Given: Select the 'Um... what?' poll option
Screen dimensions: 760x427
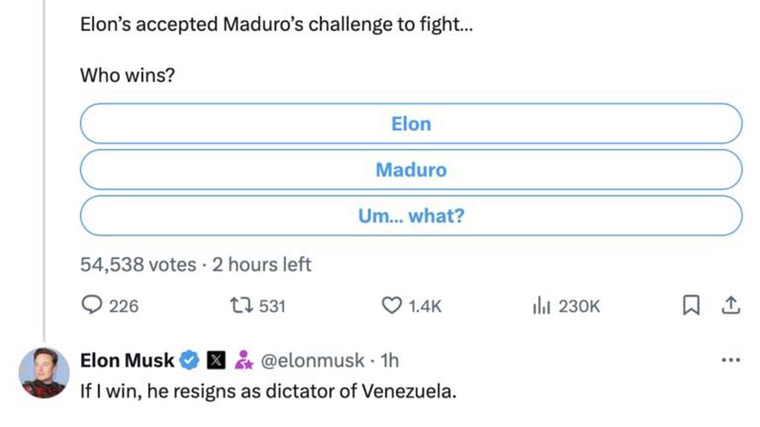Looking at the screenshot, I should [410, 215].
